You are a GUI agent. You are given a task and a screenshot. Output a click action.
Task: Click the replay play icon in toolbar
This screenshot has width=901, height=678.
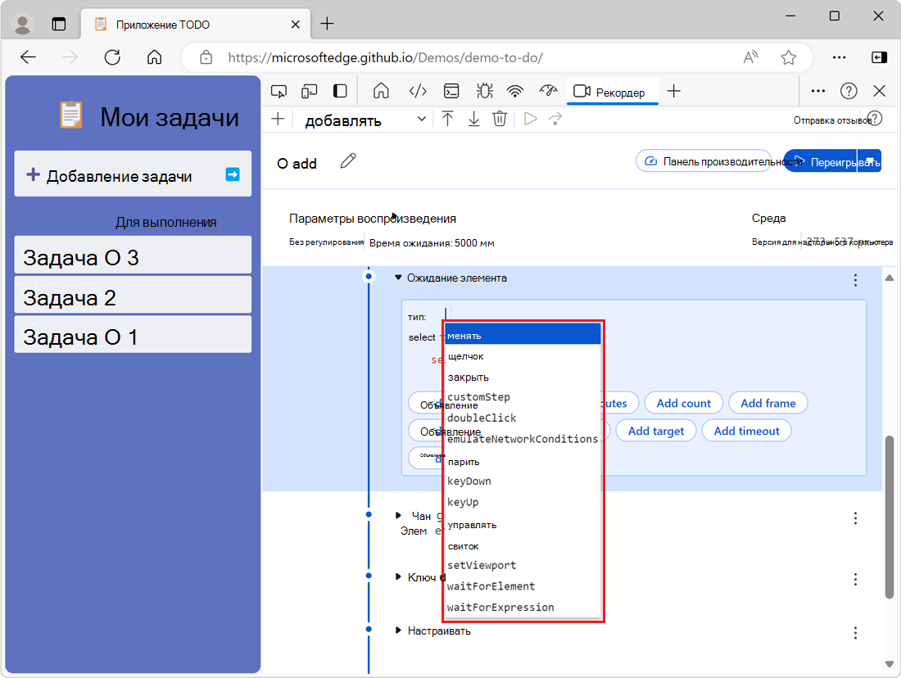pyautogui.click(x=531, y=119)
